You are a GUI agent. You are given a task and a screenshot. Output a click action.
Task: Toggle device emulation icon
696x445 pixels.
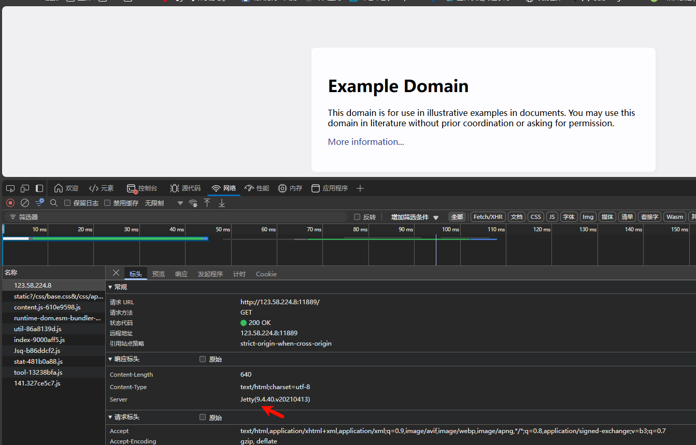(x=25, y=188)
